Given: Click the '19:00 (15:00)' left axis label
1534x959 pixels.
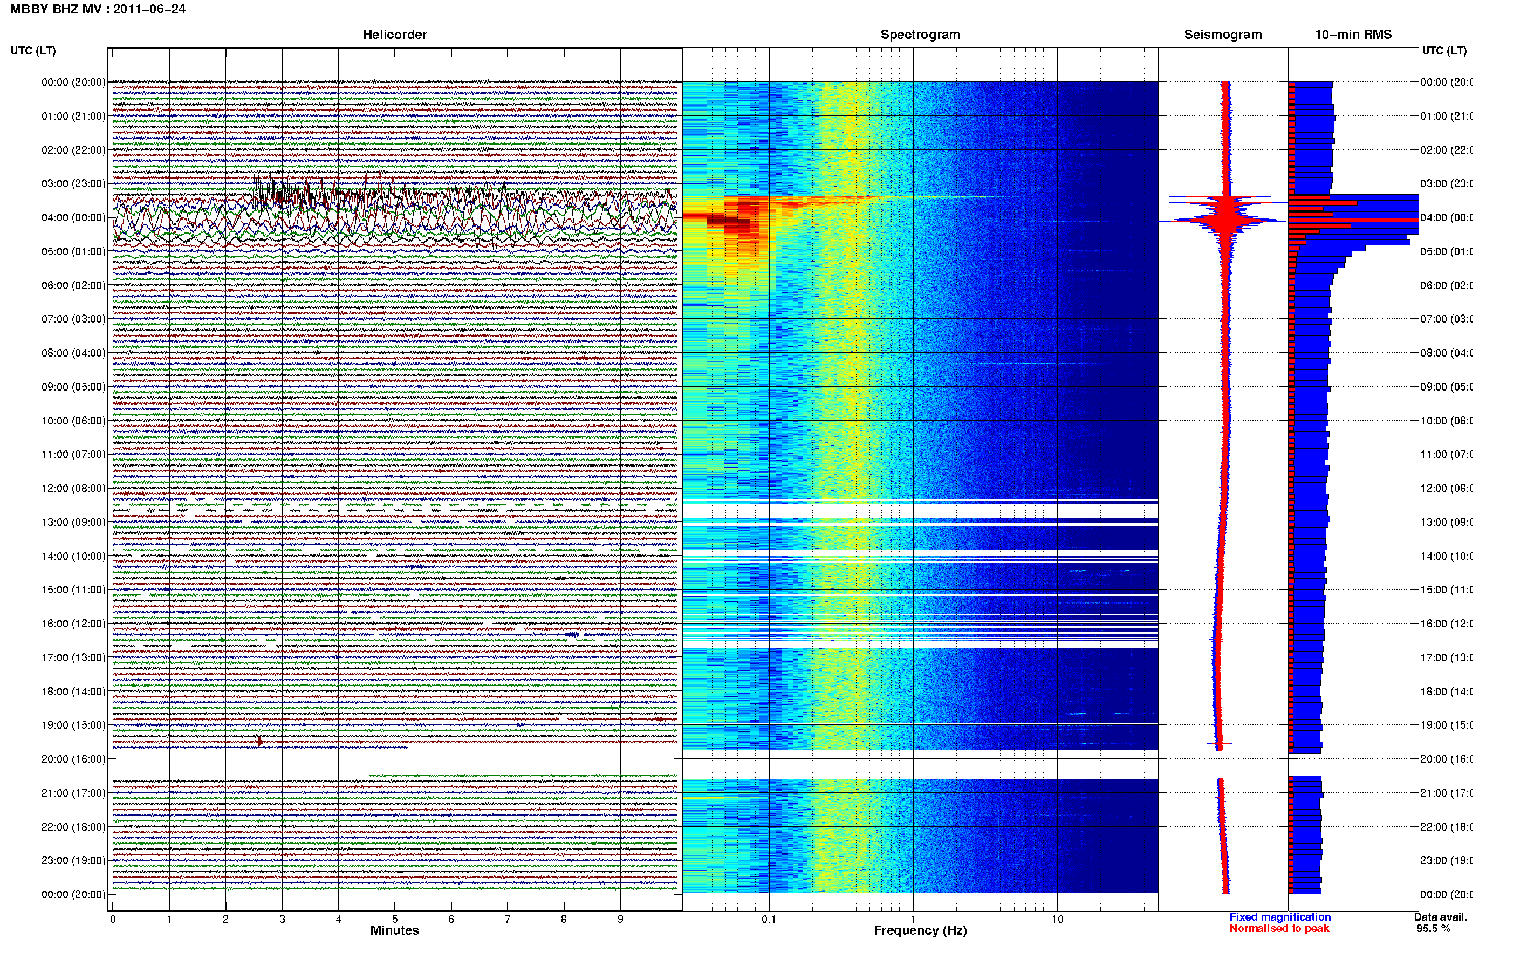Looking at the screenshot, I should pyautogui.click(x=73, y=725).
